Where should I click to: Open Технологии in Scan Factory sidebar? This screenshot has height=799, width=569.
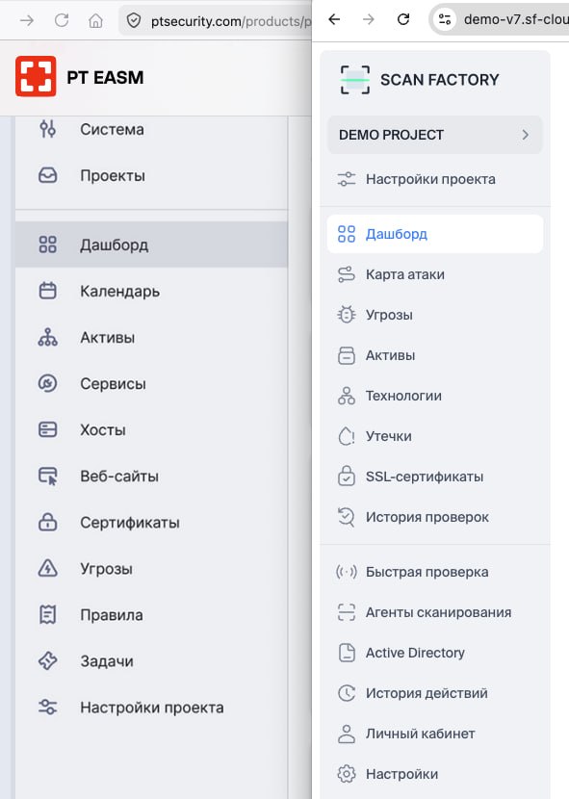(x=435, y=396)
